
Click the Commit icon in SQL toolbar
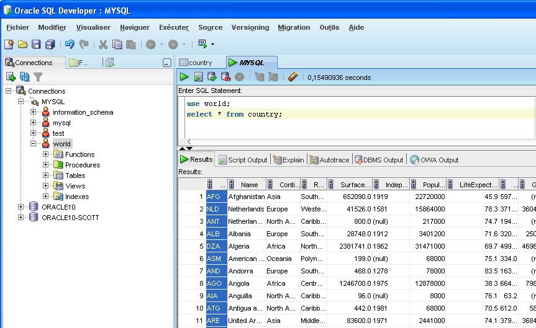[212, 77]
